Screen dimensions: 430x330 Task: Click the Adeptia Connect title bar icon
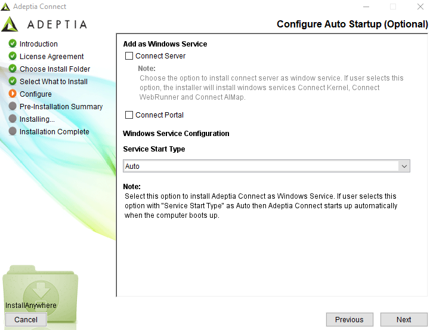coord(5,7)
